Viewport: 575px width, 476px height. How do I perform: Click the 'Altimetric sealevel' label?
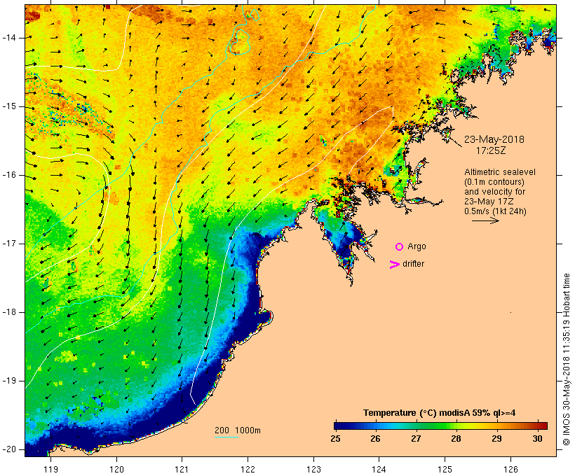point(500,172)
